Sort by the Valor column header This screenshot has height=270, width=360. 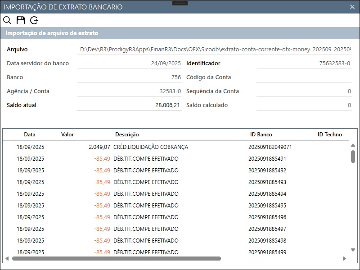(x=67, y=135)
